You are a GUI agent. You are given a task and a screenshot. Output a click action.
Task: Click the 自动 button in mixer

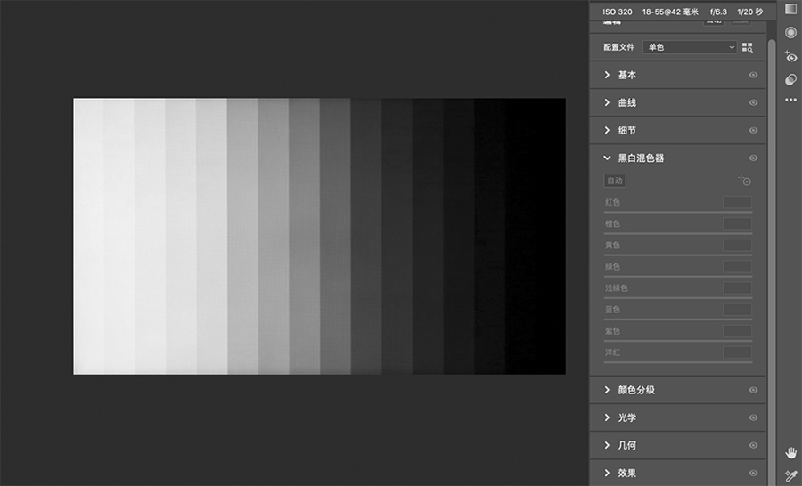pos(615,181)
